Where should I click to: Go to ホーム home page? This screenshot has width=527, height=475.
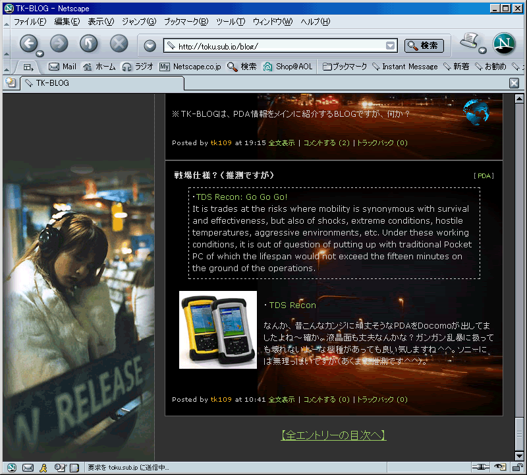point(99,67)
